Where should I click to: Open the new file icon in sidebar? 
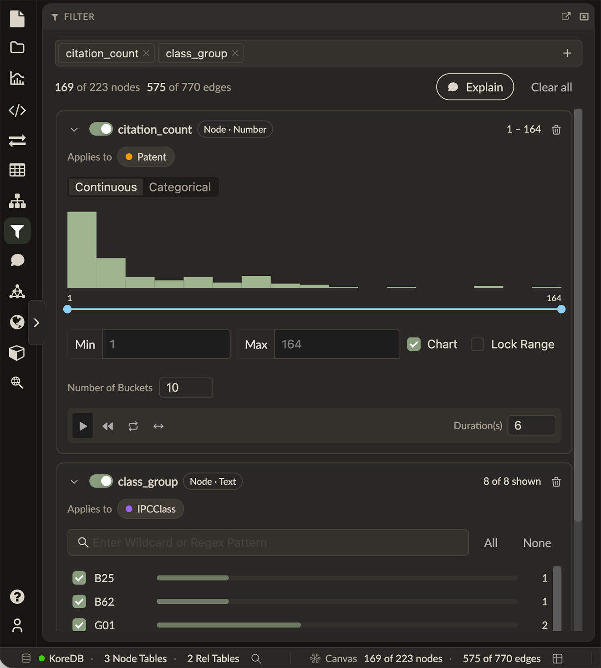tap(17, 19)
